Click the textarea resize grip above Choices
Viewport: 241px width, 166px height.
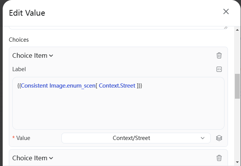pyautogui.click(x=226, y=28)
